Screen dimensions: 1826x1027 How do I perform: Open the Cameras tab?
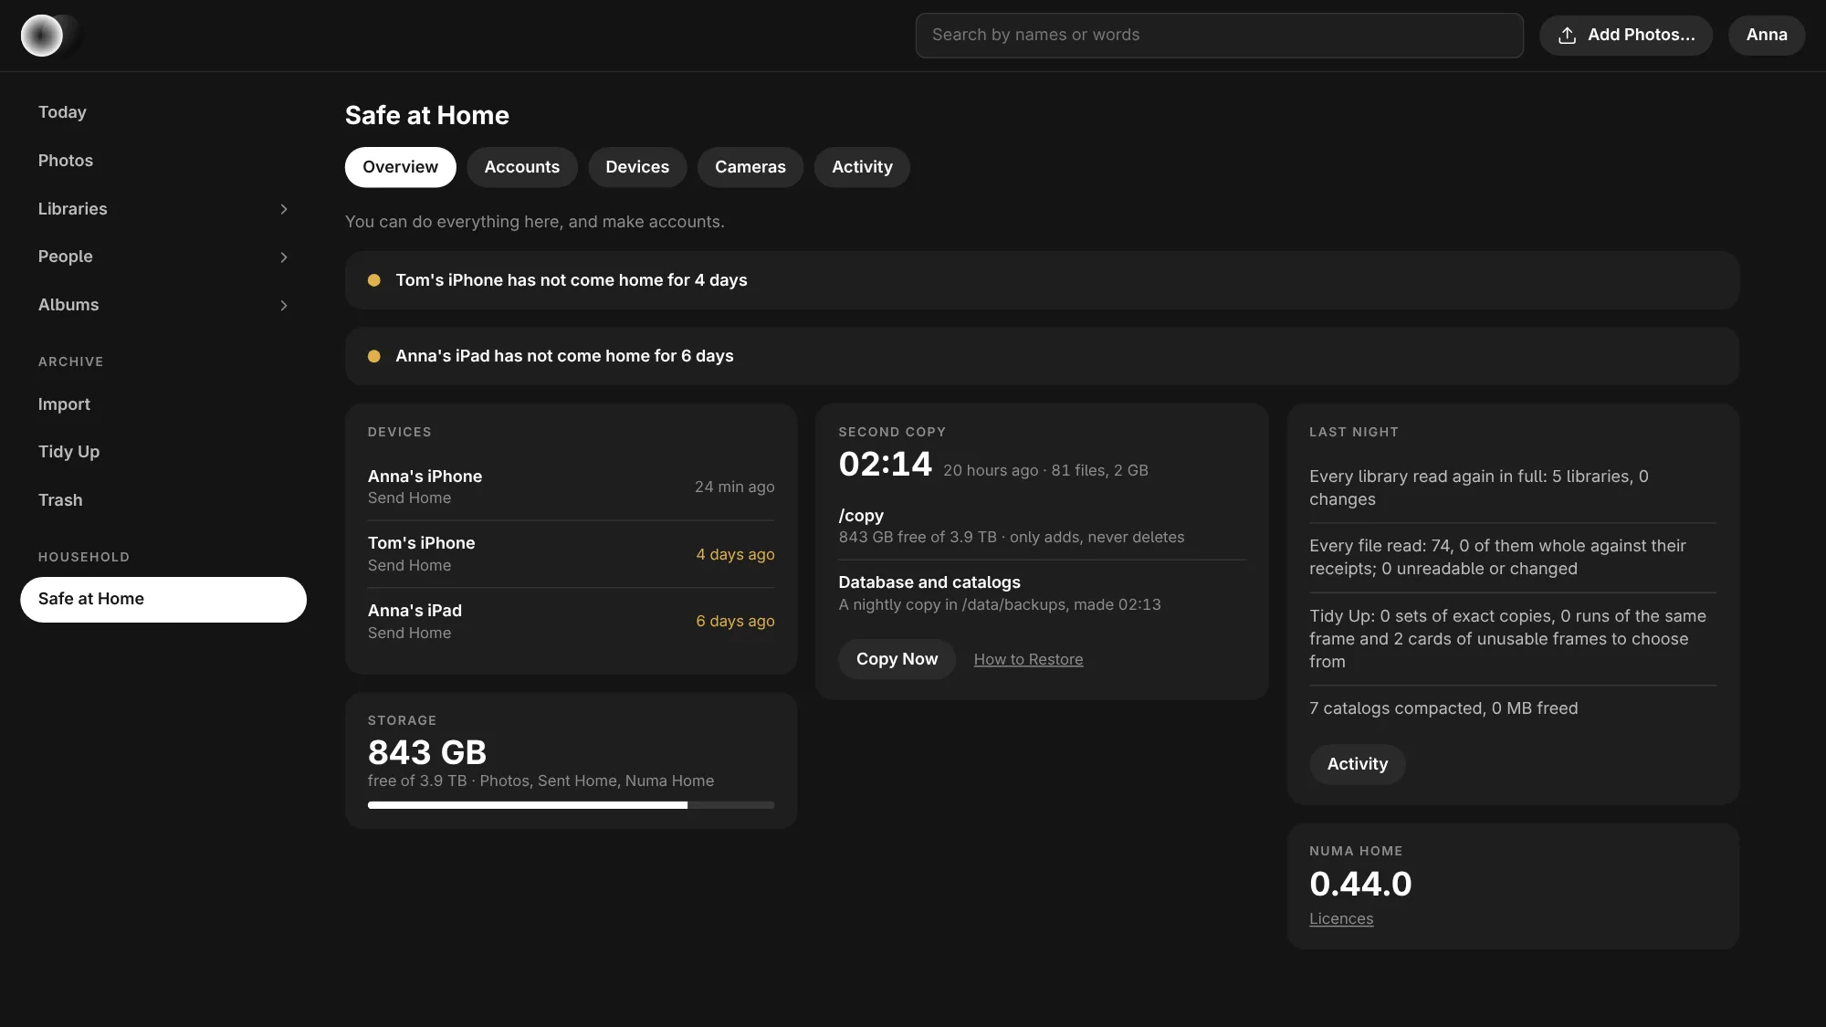pos(750,167)
